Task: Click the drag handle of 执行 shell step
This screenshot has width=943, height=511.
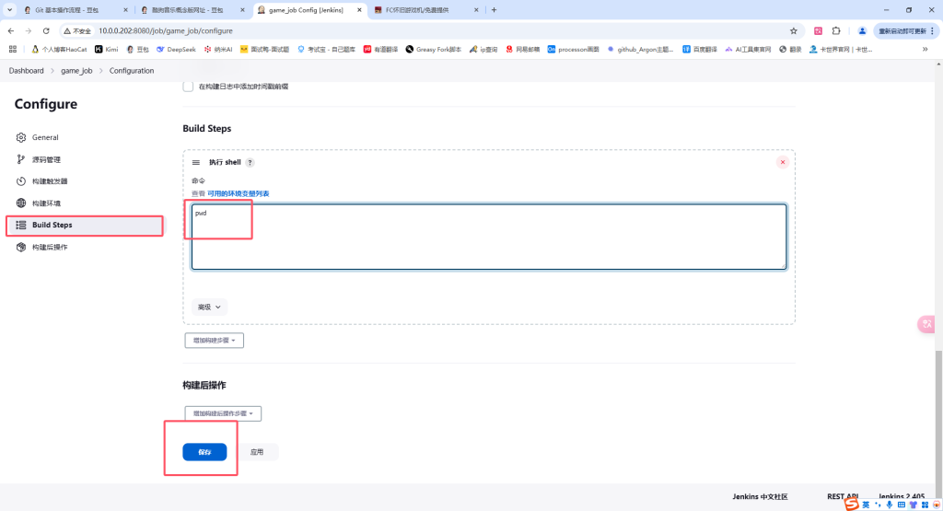Action: [196, 162]
